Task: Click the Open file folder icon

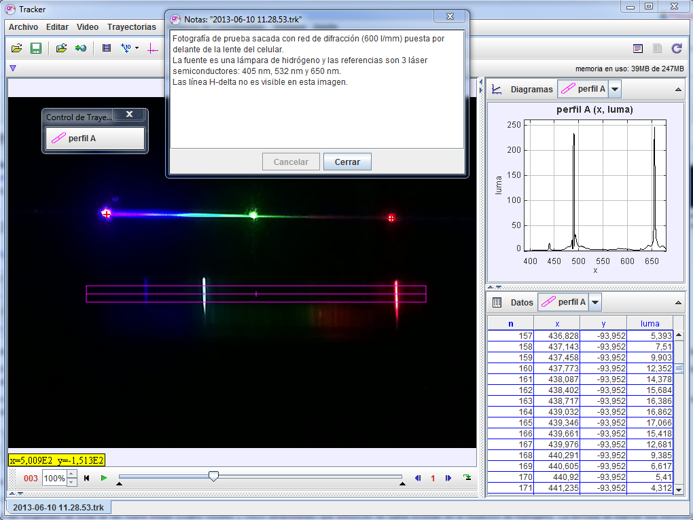Action: tap(17, 48)
